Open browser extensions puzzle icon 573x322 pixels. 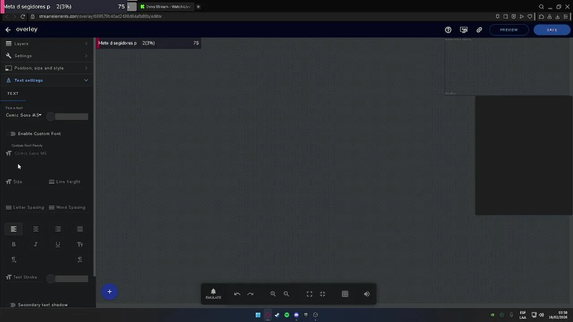click(541, 17)
